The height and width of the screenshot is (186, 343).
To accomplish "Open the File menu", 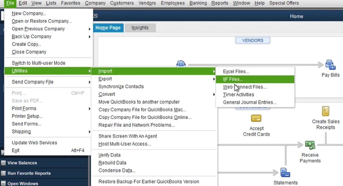I will 10,3.
